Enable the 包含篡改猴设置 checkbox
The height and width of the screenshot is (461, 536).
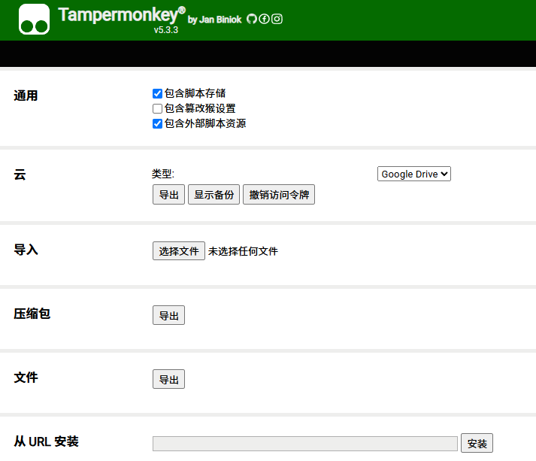157,108
